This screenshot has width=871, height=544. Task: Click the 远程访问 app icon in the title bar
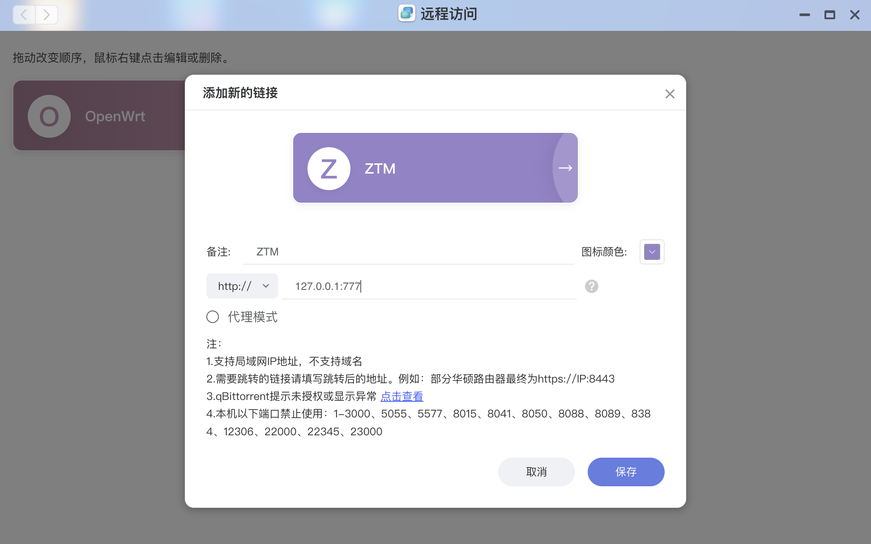pyautogui.click(x=406, y=14)
